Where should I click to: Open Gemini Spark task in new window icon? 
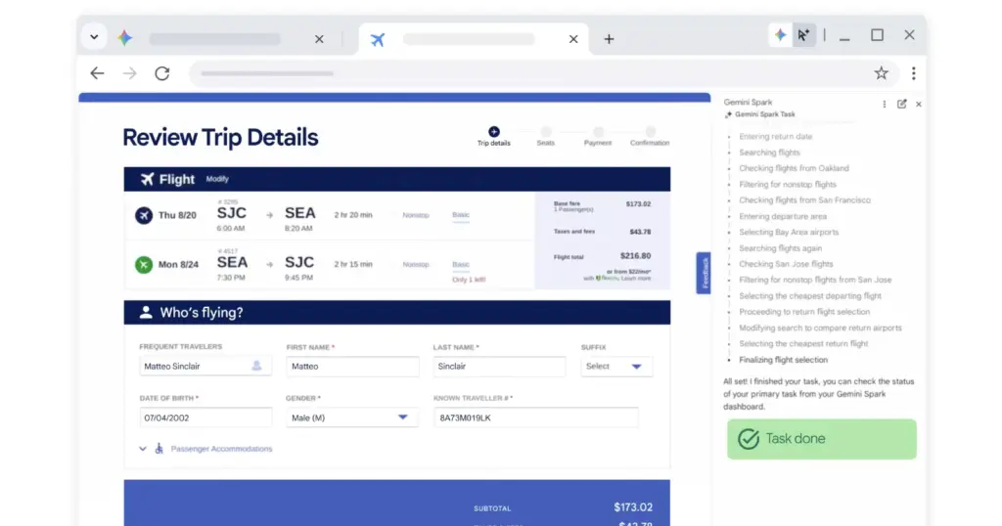click(x=901, y=104)
